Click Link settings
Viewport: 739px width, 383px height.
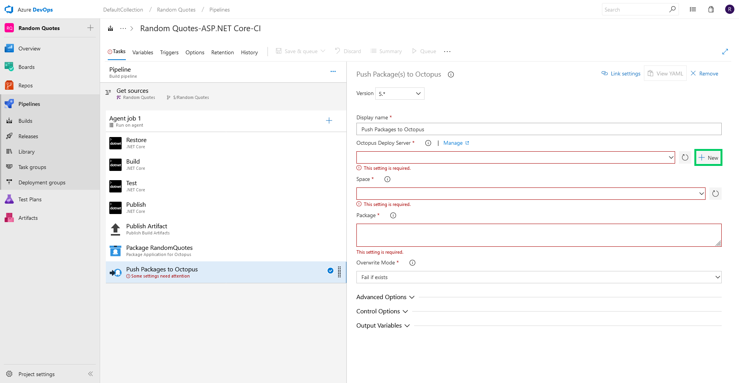click(x=621, y=74)
